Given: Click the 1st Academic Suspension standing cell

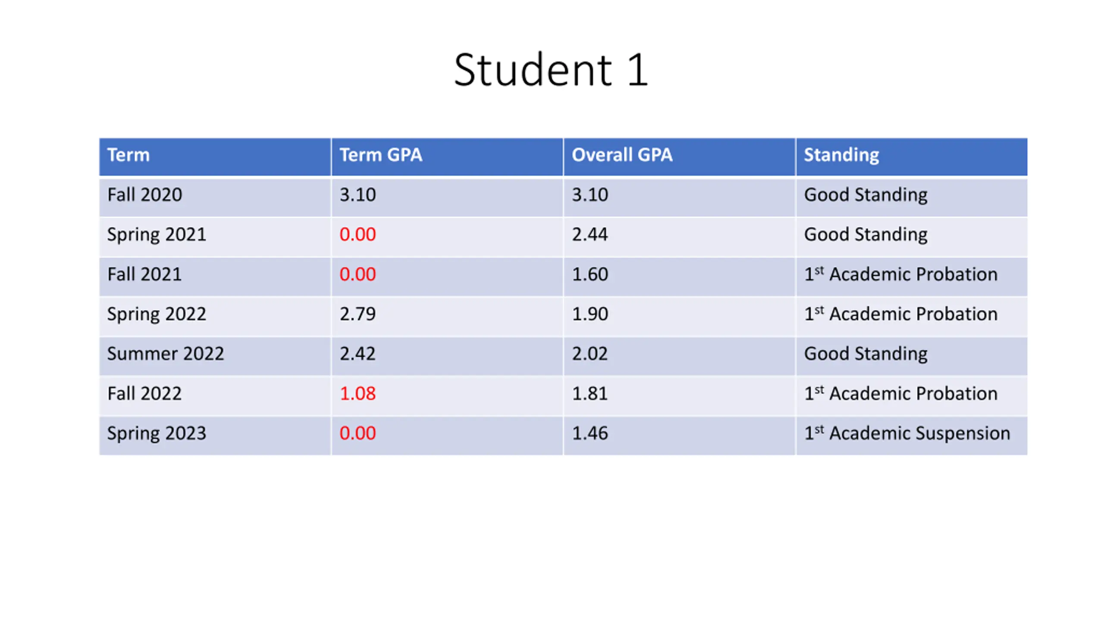Looking at the screenshot, I should 912,436.
